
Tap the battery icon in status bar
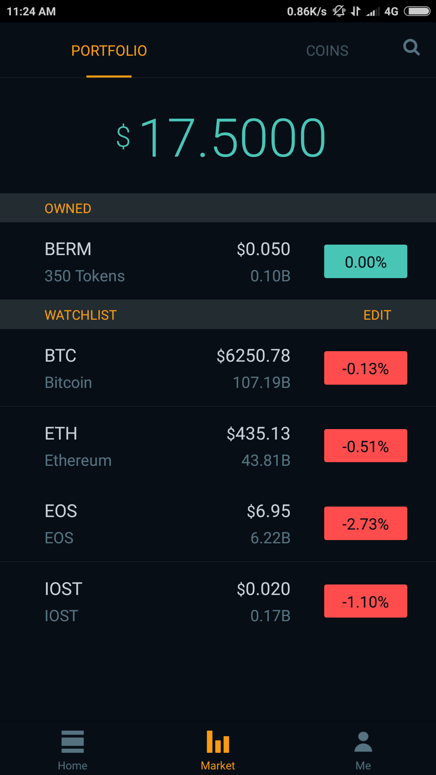(417, 11)
